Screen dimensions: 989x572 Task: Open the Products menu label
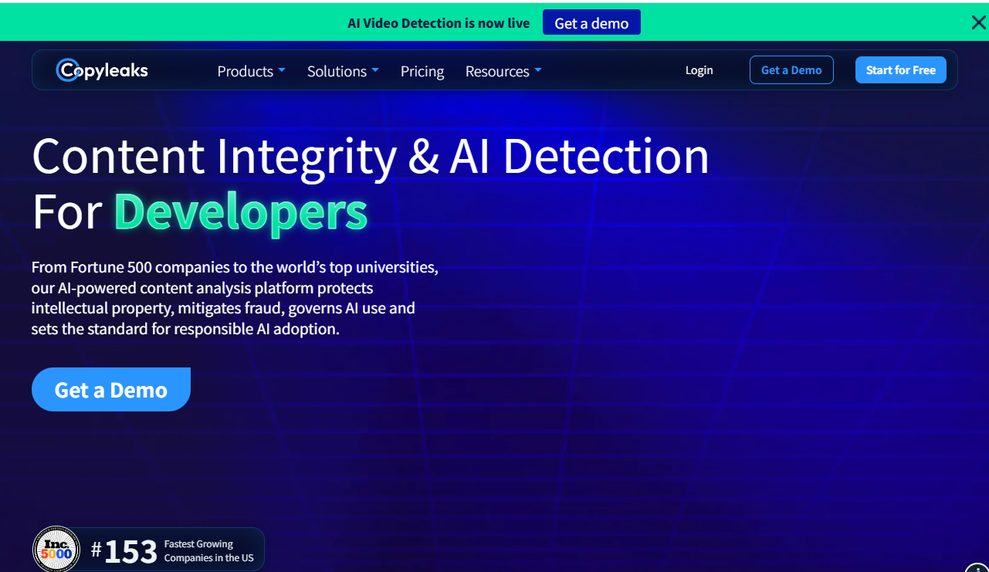(x=245, y=71)
